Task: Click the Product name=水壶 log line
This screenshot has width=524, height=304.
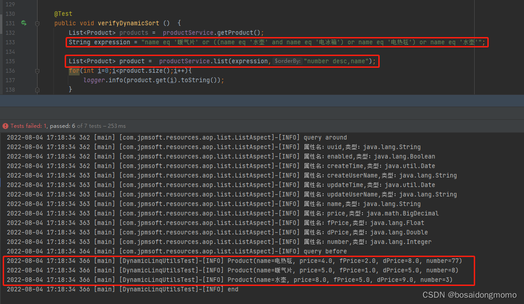Action: (229, 280)
